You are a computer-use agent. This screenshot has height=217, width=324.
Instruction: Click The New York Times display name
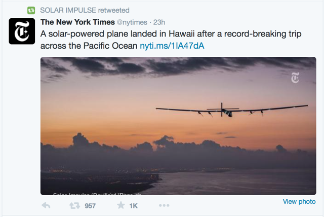pos(77,22)
